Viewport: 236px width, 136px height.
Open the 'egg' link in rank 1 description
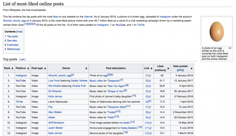[105, 76]
